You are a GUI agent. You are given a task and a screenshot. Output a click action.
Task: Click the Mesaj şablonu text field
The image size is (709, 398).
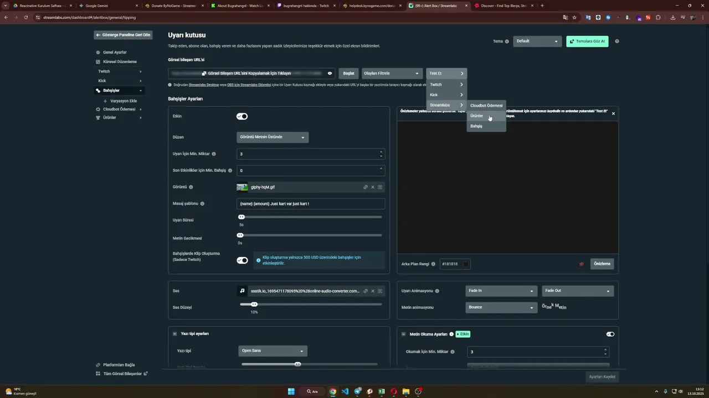click(x=311, y=203)
